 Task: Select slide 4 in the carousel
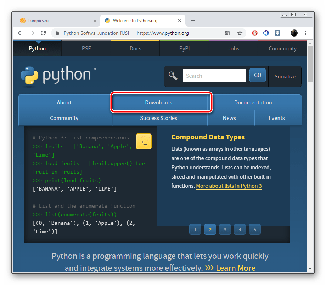tap(240, 230)
